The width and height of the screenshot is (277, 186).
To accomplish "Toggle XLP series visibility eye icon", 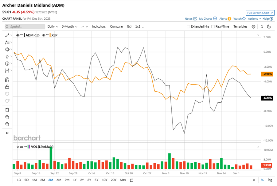I will 44,35.
